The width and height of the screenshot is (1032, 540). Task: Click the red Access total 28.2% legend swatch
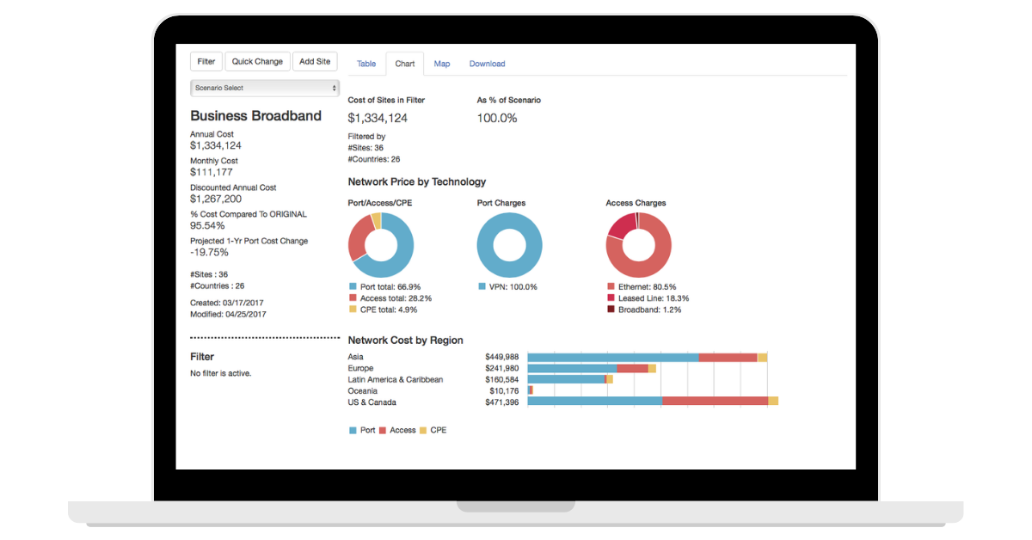[353, 298]
